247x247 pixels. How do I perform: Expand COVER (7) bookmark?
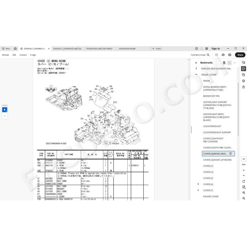(x=198, y=190)
